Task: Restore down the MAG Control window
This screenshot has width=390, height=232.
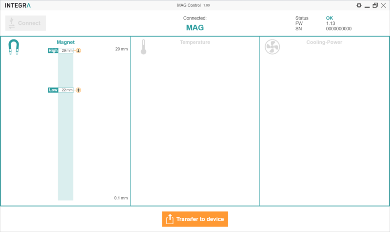Action: (375, 5)
